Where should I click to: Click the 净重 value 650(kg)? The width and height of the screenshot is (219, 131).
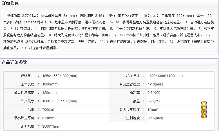154,101
